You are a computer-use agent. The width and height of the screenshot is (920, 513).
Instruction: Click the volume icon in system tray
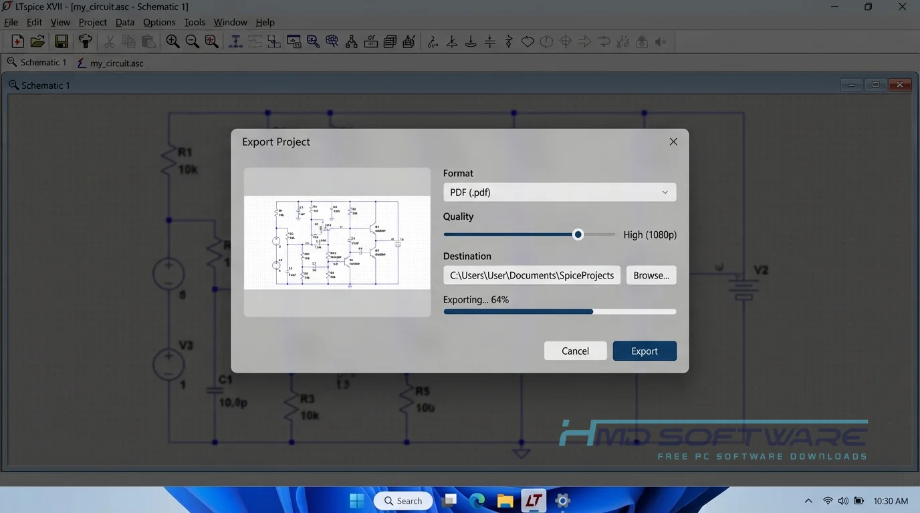pos(843,501)
